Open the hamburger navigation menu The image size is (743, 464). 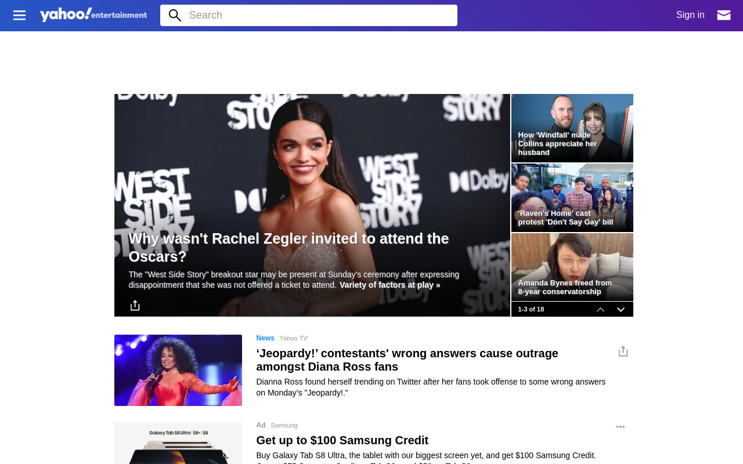click(19, 15)
